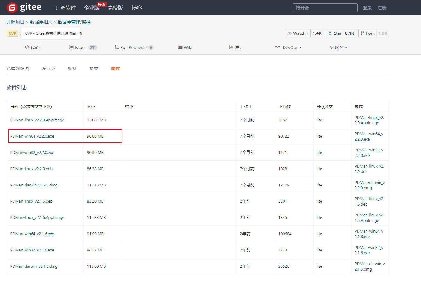The height and width of the screenshot is (284, 421).
Task: Click the GVP badge
Action: (12, 33)
